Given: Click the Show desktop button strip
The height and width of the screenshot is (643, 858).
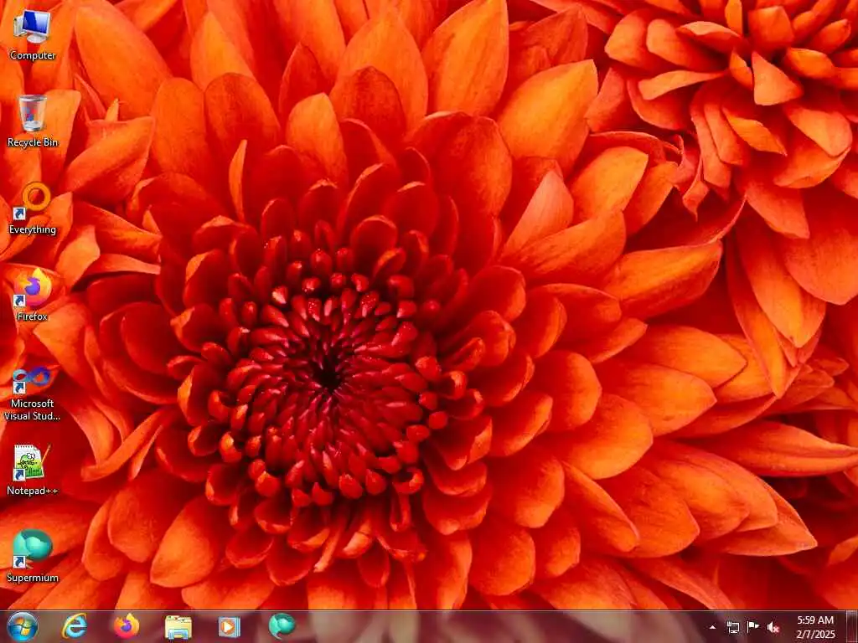Looking at the screenshot, I should coord(852,626).
